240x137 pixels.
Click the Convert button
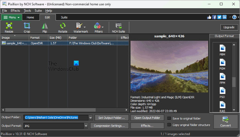click(x=226, y=122)
